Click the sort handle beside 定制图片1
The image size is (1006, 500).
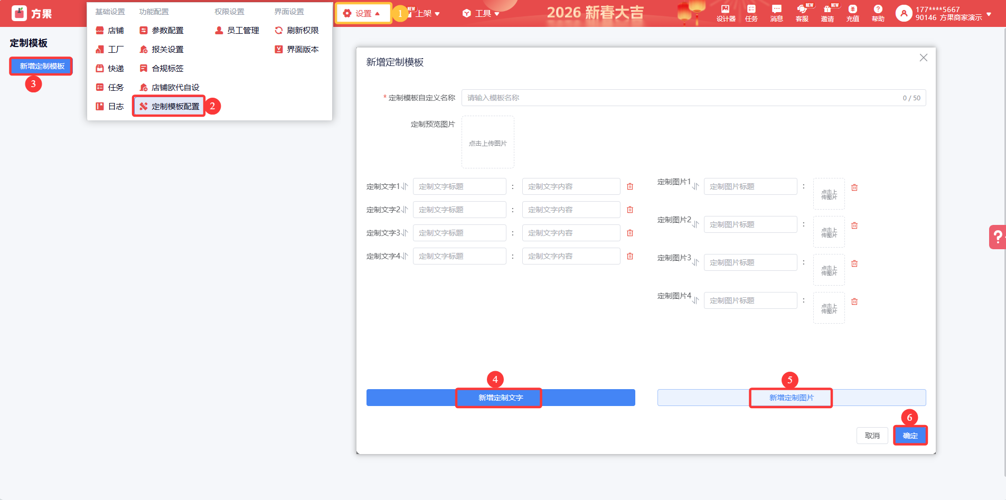tap(695, 186)
